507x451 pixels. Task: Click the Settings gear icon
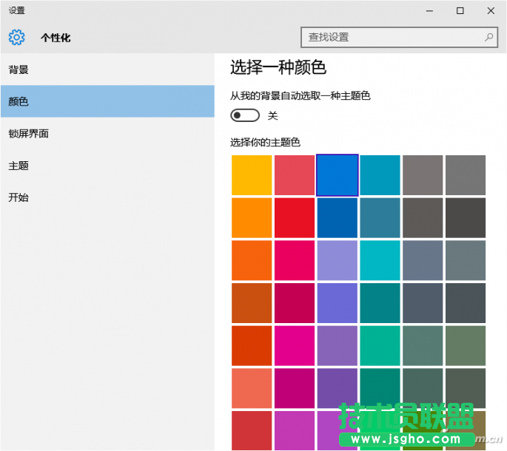click(16, 37)
